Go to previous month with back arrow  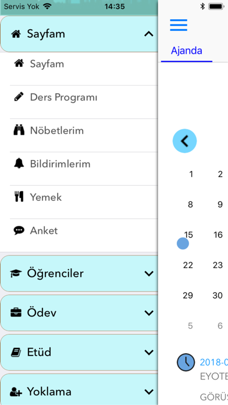click(x=184, y=141)
